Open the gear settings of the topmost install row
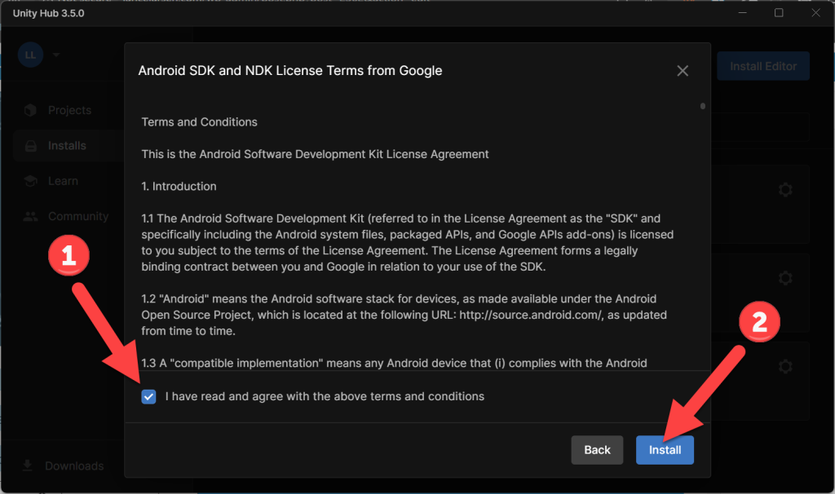 (785, 189)
